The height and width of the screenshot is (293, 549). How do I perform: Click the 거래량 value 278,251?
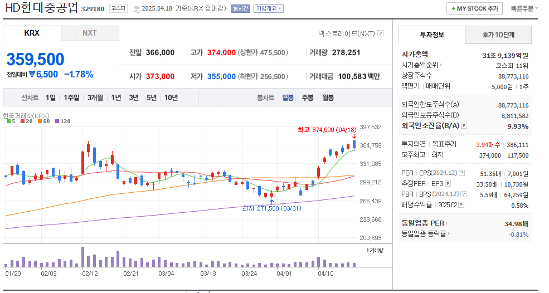pos(346,52)
